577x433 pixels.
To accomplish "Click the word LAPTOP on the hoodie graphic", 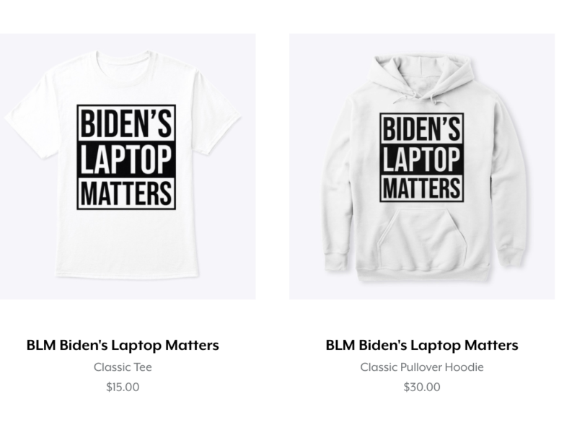I will [x=422, y=159].
